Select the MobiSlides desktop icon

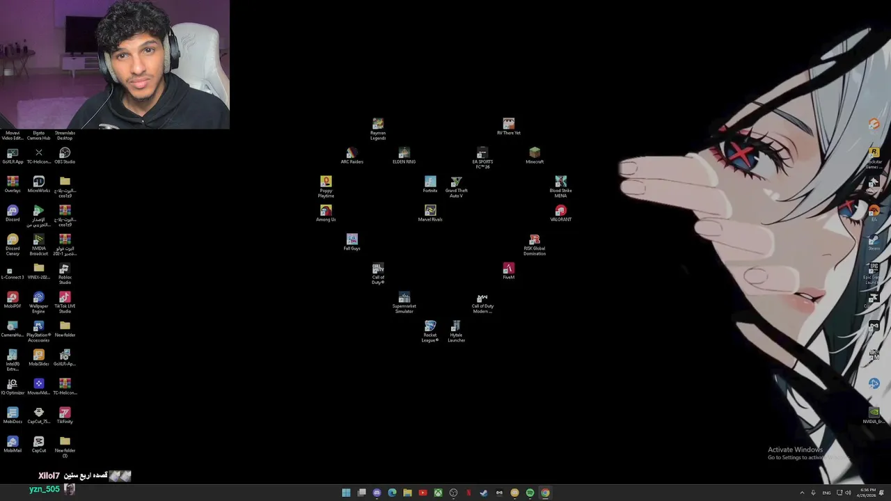[39, 358]
